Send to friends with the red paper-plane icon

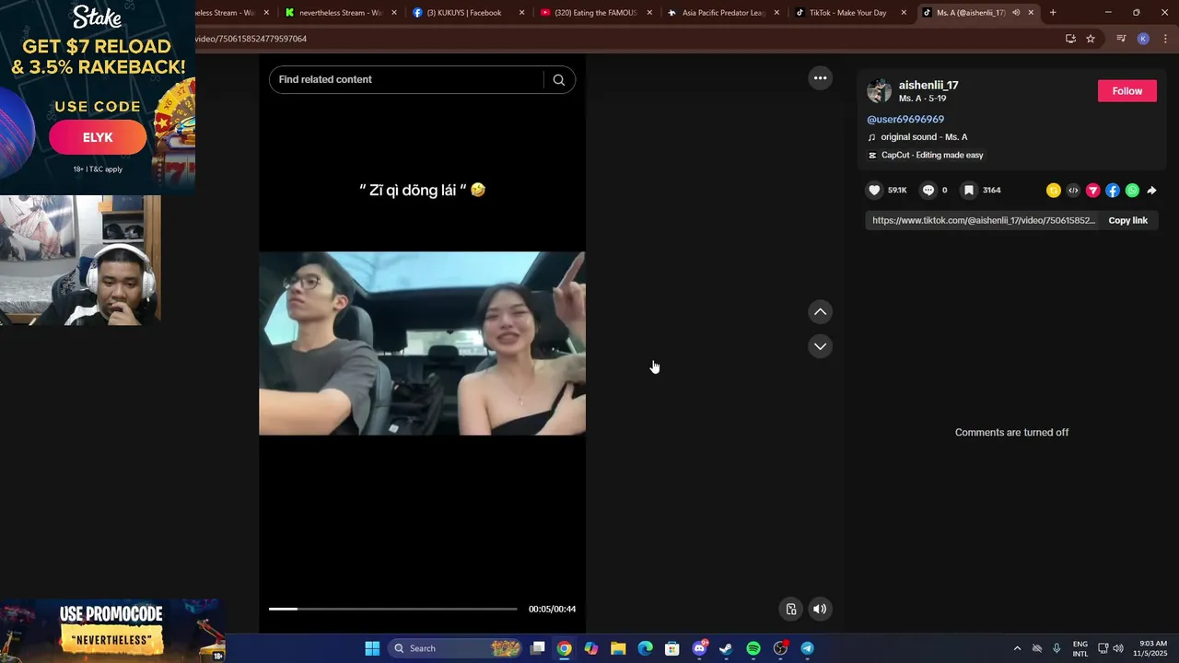1093,191
